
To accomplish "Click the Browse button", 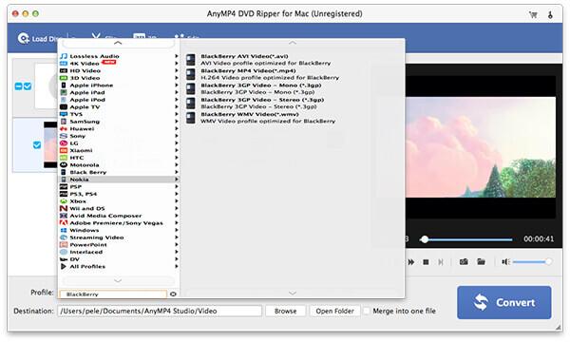I will [285, 311].
